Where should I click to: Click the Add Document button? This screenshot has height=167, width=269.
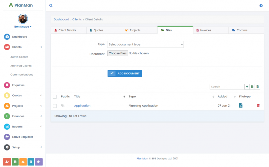click(x=125, y=74)
